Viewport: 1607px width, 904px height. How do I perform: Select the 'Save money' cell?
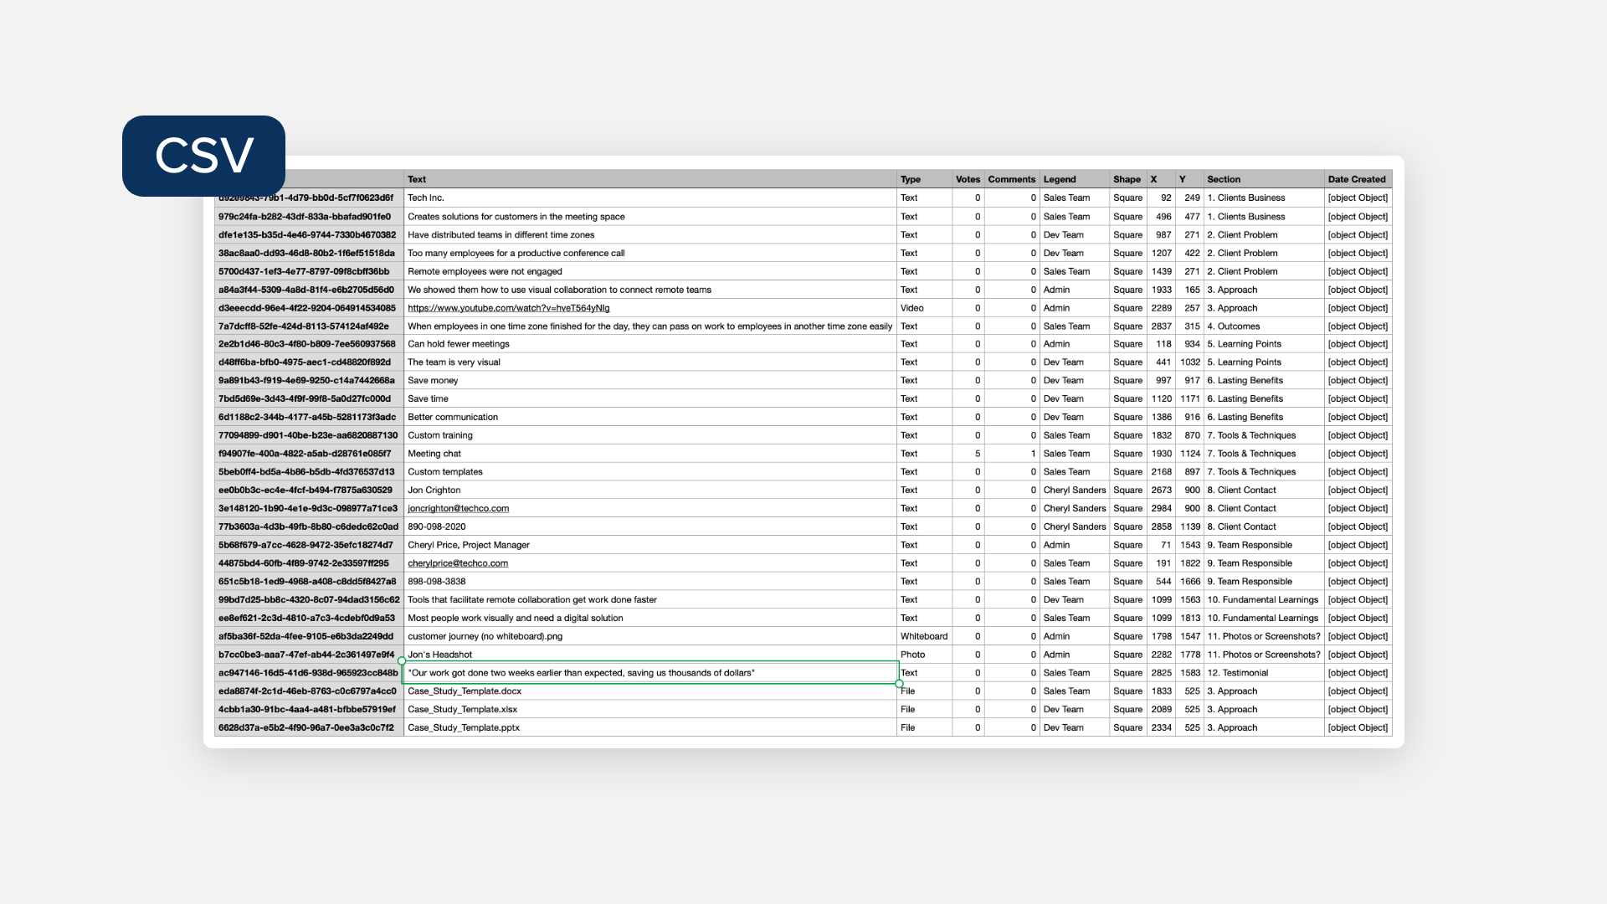[x=650, y=381]
